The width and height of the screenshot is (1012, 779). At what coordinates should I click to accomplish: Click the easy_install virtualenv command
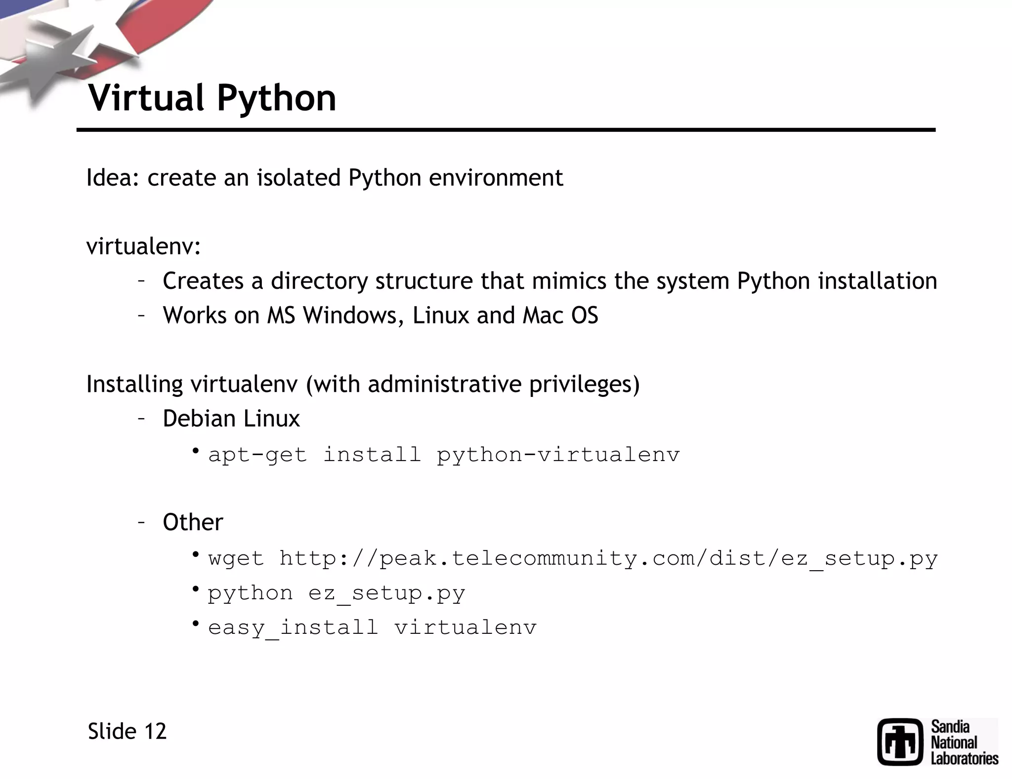coord(372,628)
